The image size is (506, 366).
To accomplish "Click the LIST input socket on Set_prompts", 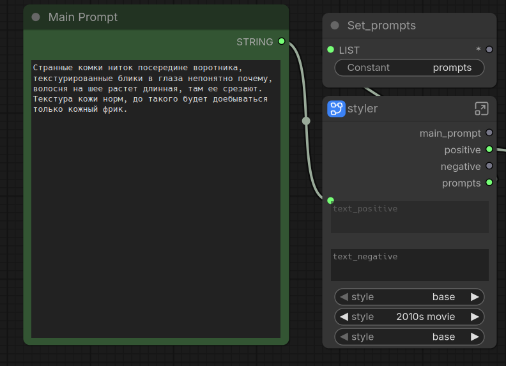I will [x=330, y=50].
